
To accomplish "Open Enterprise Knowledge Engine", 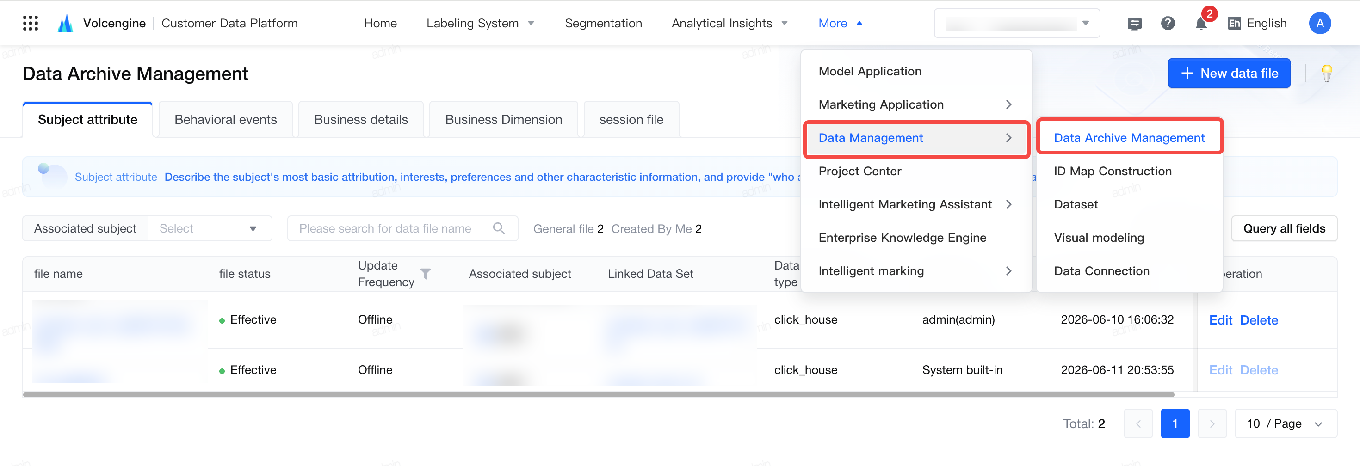I will (916, 238).
